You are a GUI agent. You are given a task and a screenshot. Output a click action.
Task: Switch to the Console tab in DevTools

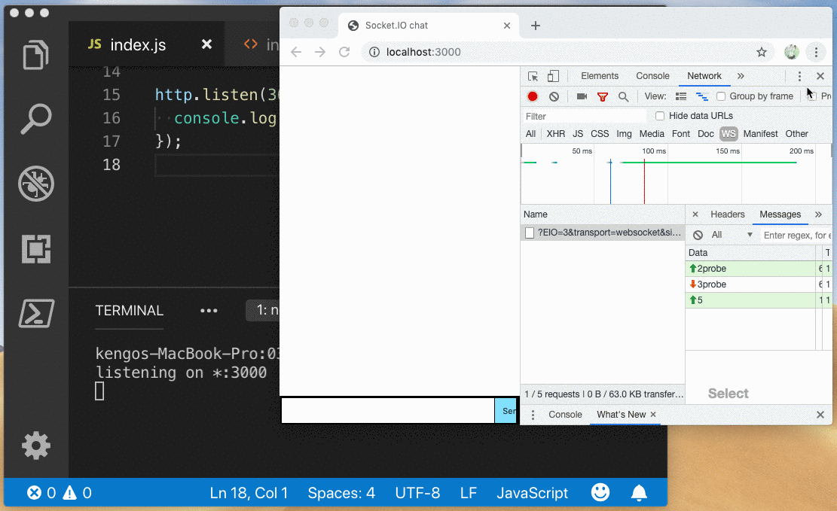point(652,76)
